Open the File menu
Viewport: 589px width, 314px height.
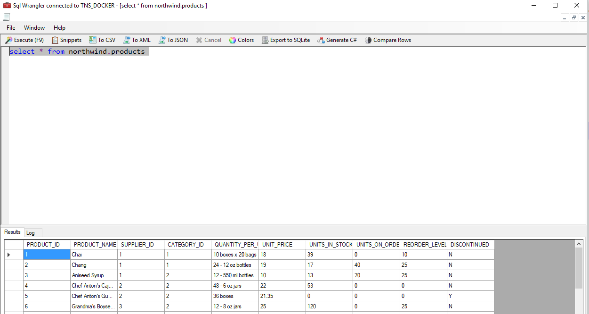click(11, 28)
